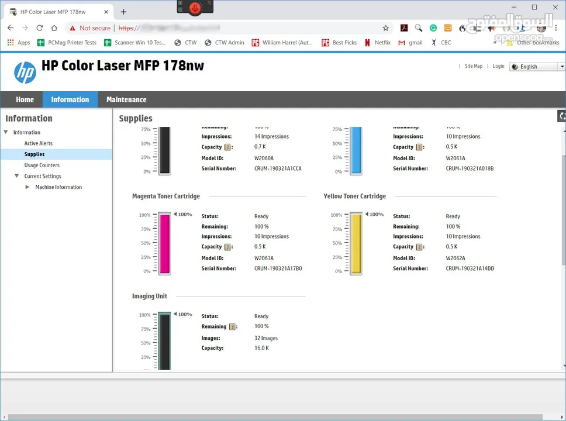
Task: Click the 32 Images value
Action: (x=266, y=339)
